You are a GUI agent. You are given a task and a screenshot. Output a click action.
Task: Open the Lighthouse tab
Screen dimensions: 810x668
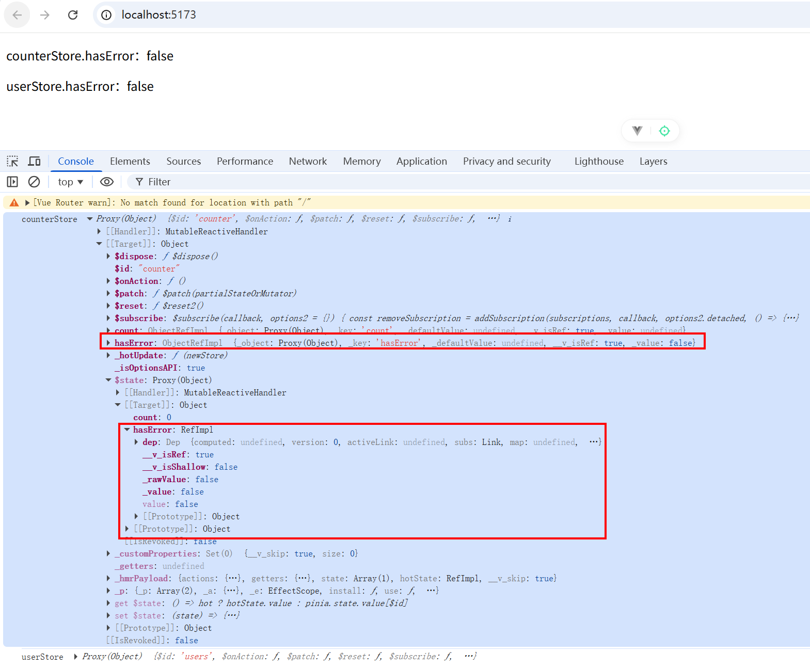click(599, 162)
